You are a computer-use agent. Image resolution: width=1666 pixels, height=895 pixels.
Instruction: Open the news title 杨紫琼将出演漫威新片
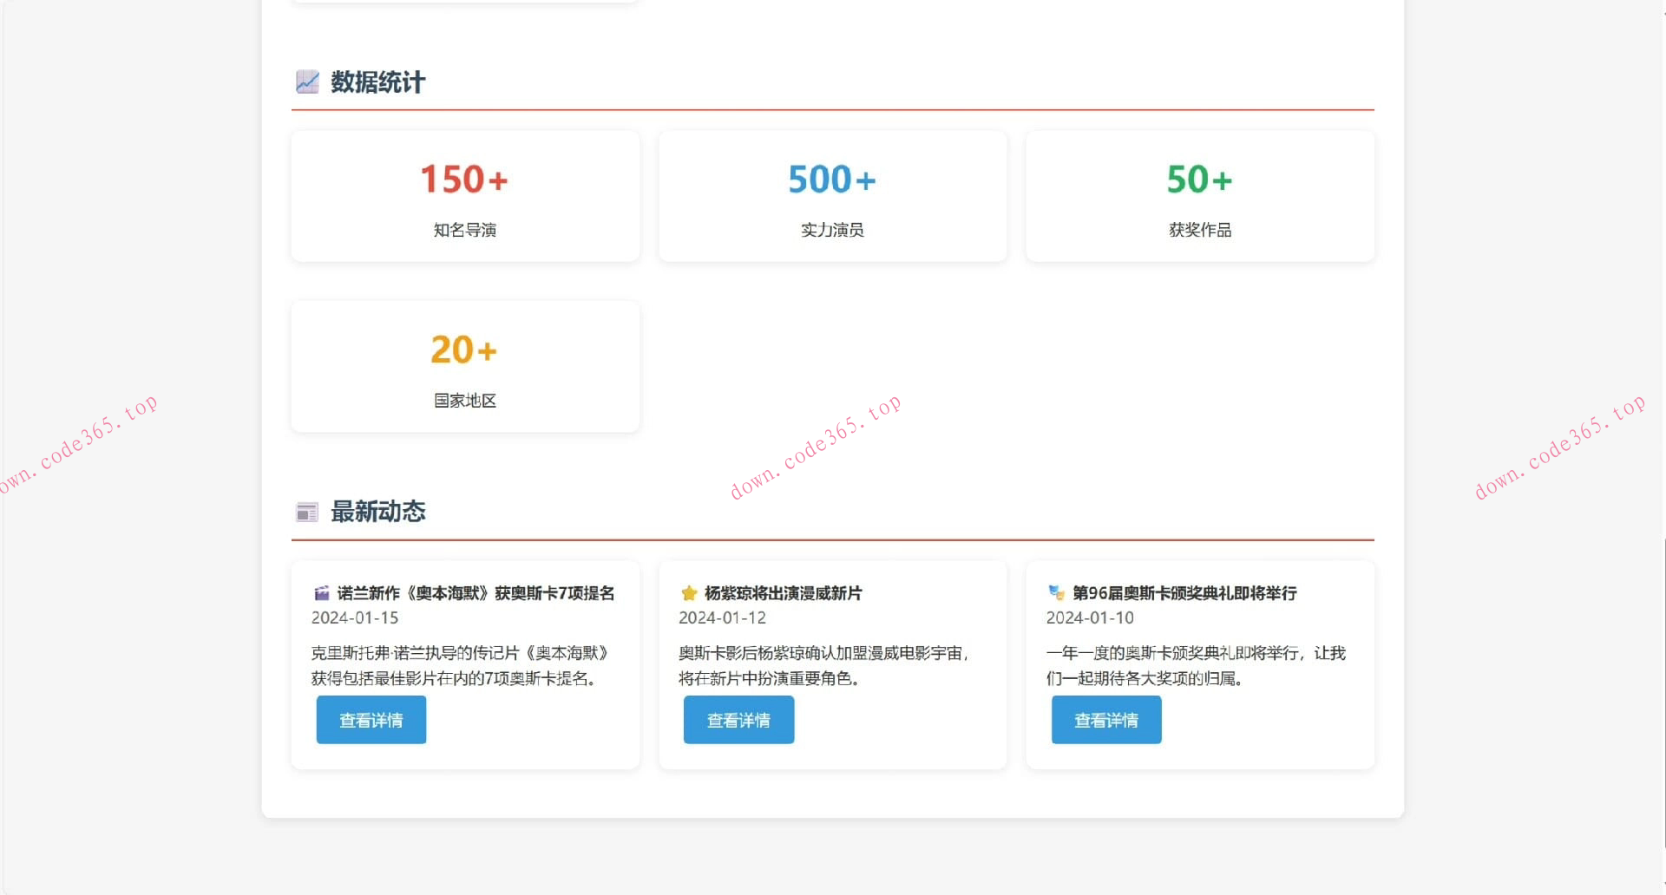(783, 593)
